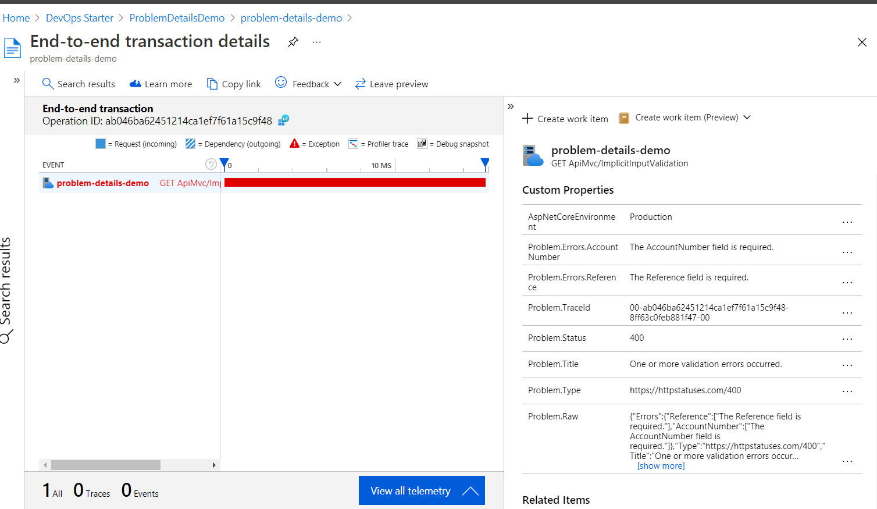Open ellipsis menu for Problem.Status row

(x=847, y=339)
